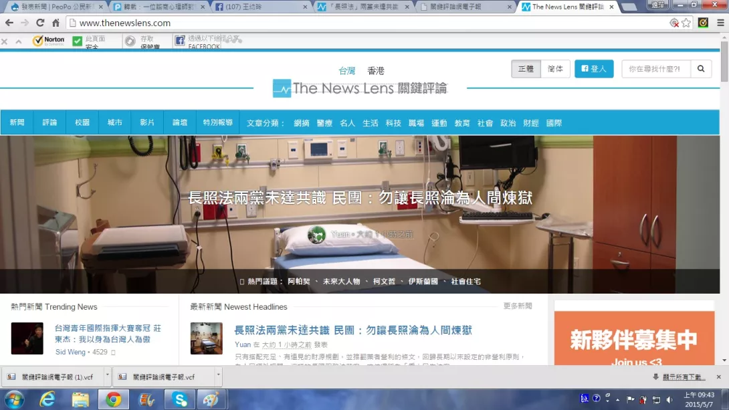Open hot topic 社會住宅
Viewport: 729px width, 410px height.
pyautogui.click(x=466, y=281)
